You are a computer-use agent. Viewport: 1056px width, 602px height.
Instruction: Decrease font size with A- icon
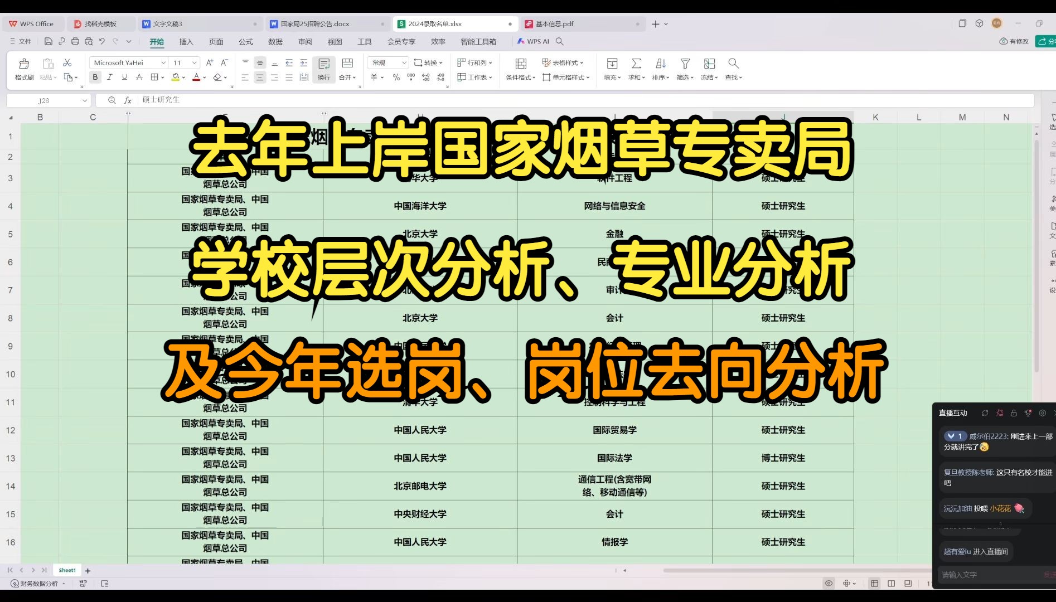point(224,62)
